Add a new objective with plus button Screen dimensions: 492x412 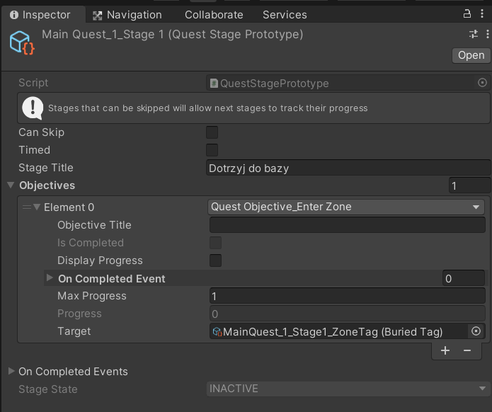445,350
